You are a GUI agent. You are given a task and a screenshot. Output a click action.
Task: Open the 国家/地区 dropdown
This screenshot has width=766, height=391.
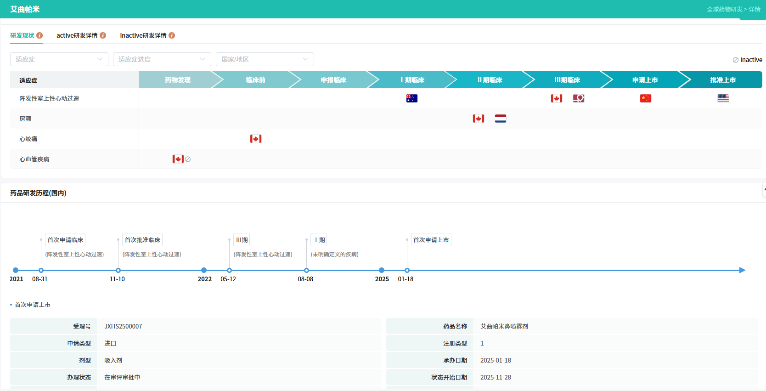[265, 59]
